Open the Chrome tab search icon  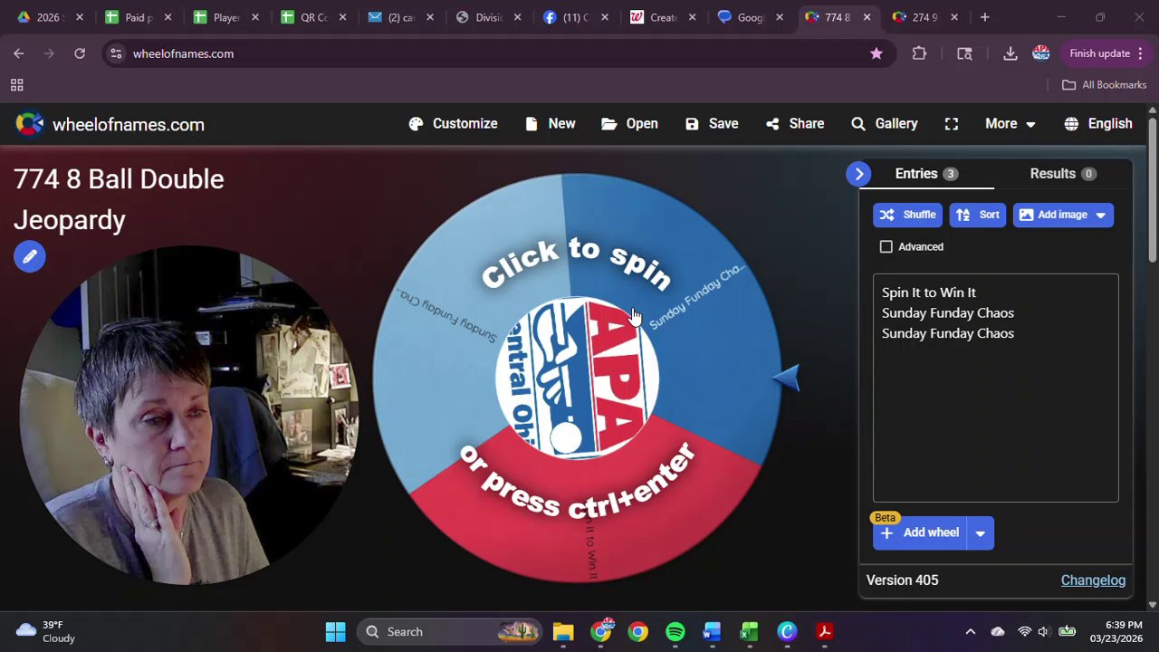point(964,53)
